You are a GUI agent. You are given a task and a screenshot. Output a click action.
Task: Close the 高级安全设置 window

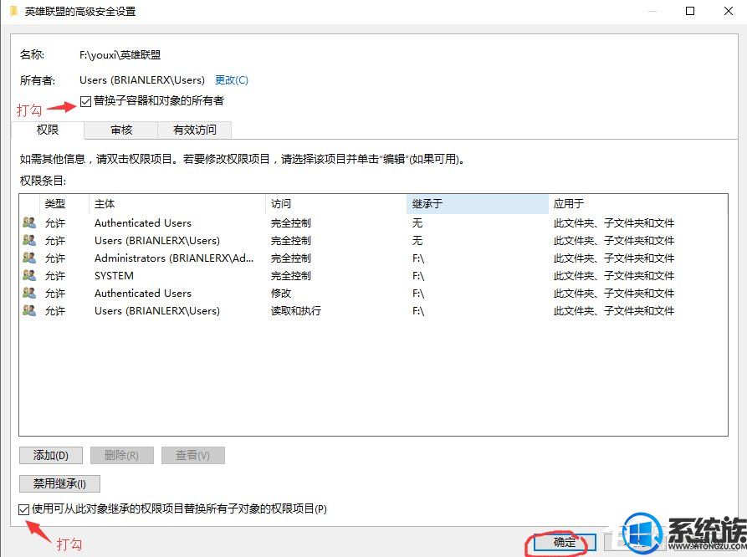(x=729, y=11)
